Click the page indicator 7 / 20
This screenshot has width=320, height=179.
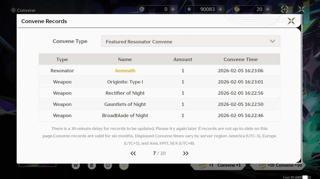coord(159,153)
